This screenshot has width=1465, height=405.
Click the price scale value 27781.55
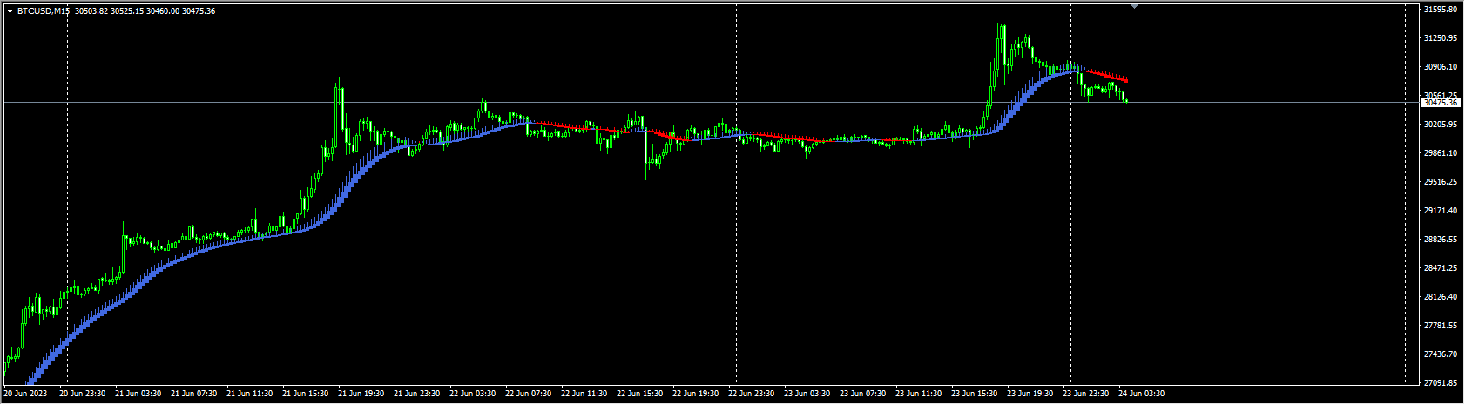tap(1441, 326)
